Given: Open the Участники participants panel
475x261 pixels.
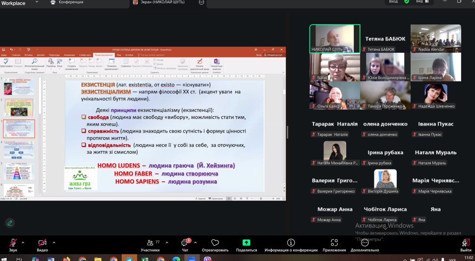Looking at the screenshot, I should [x=150, y=243].
